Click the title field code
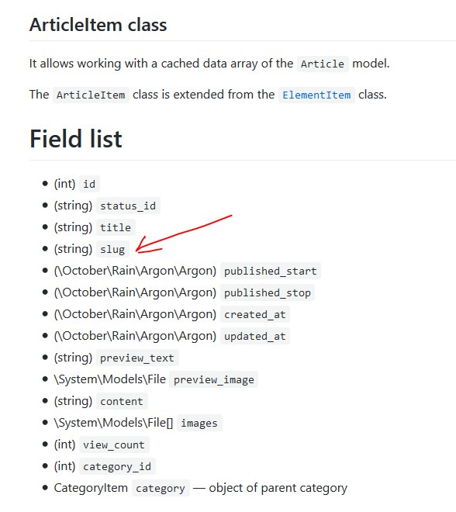This screenshot has height=512, width=456. click(116, 227)
